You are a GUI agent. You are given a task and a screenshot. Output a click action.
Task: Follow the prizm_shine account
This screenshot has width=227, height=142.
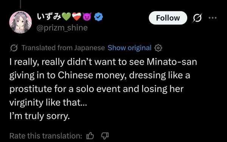(168, 18)
